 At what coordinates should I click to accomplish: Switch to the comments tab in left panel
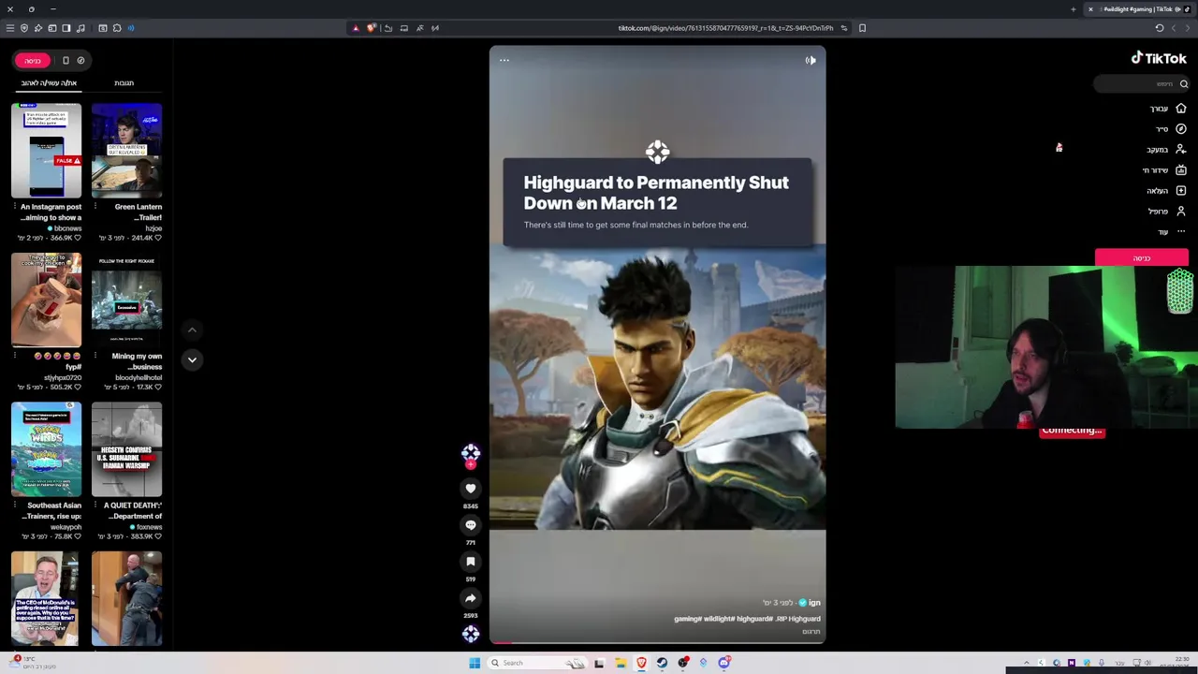click(x=124, y=83)
